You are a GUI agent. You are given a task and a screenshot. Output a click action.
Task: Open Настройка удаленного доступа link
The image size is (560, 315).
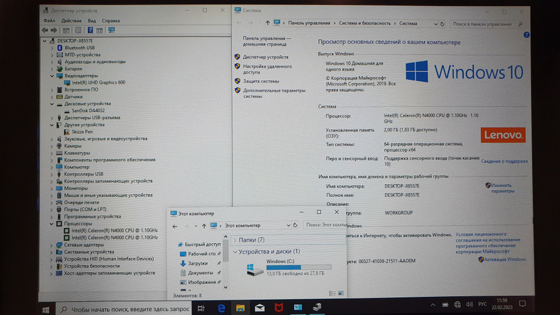[x=267, y=69]
